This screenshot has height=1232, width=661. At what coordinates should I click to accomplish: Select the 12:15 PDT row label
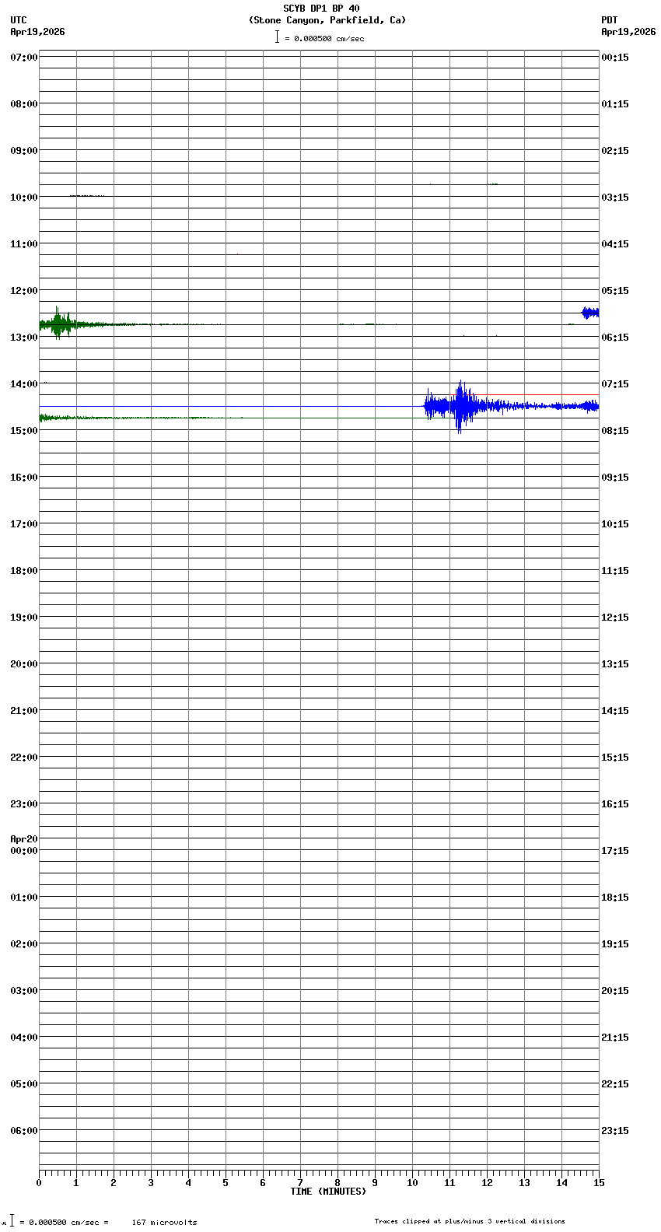pyautogui.click(x=615, y=618)
